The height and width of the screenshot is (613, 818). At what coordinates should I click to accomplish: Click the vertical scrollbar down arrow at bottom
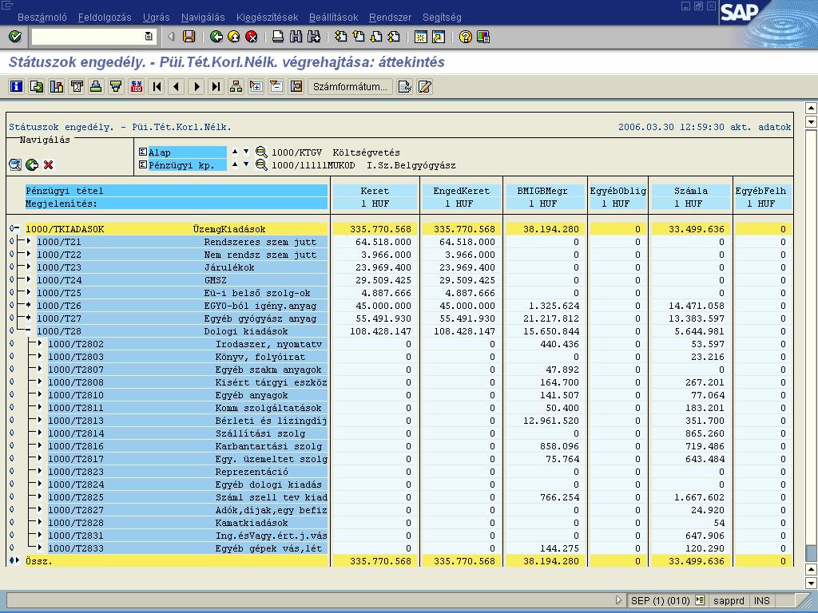click(x=812, y=583)
